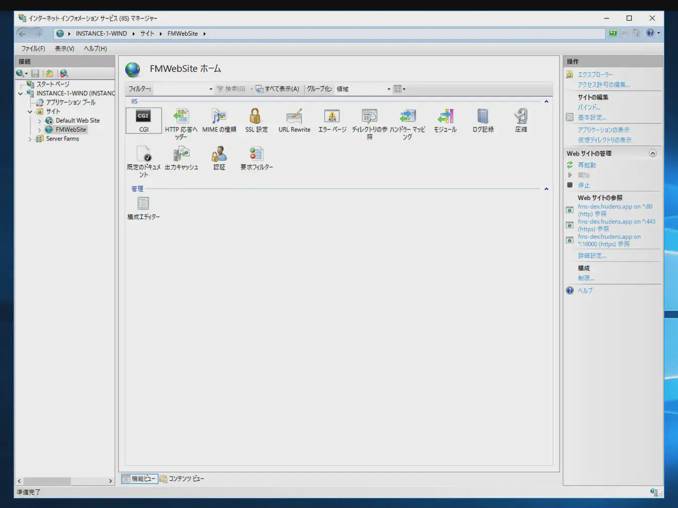Viewport: 678px width, 508px height.
Task: Select アプリケーション プール tree item
Action: pos(70,102)
